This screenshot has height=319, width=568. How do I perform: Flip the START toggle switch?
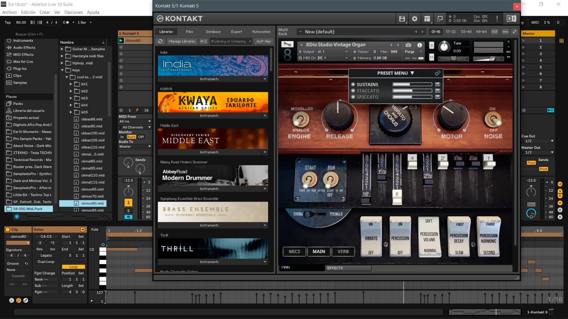tap(309, 180)
